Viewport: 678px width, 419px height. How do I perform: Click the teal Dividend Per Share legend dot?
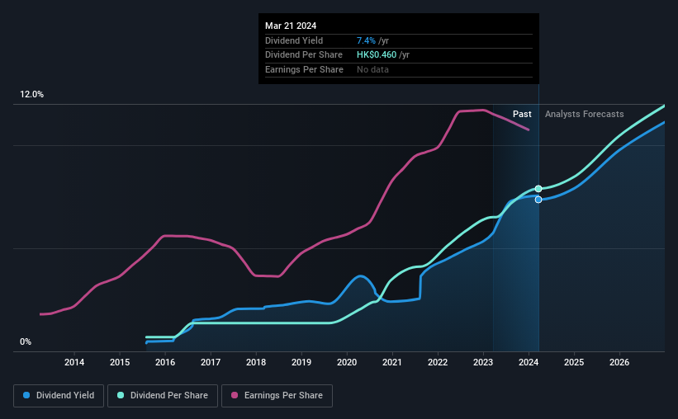point(121,395)
